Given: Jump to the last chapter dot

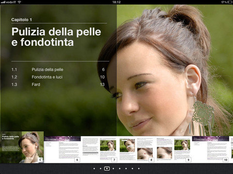Looking at the screenshot, I should pyautogui.click(x=139, y=169).
